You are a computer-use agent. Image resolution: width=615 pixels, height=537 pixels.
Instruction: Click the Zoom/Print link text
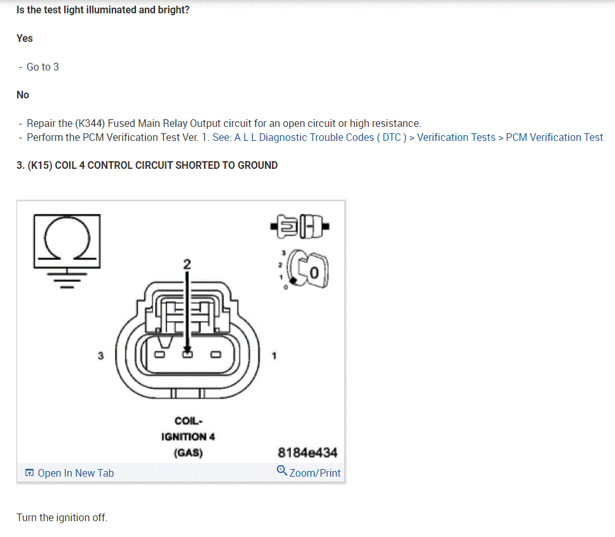(x=315, y=473)
